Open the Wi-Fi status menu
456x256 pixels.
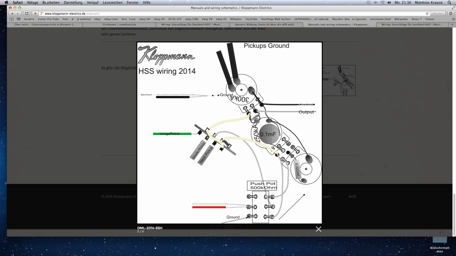pos(382,2)
